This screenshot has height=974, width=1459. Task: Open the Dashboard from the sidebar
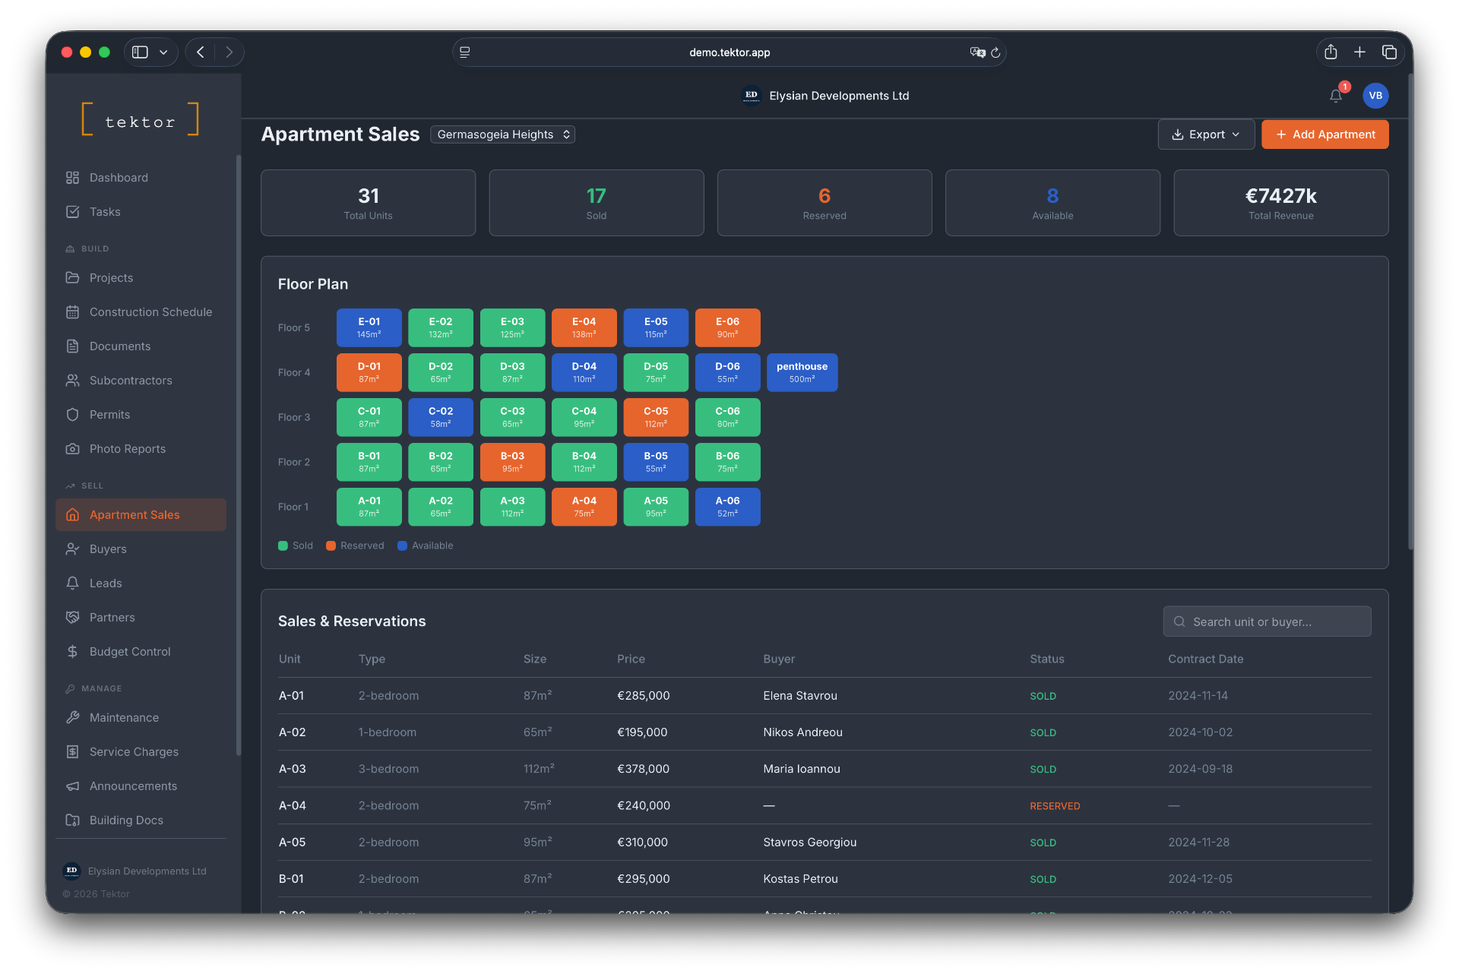(x=118, y=177)
